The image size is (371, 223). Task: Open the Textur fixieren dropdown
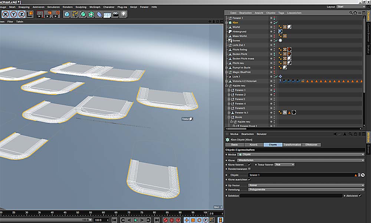pyautogui.click(x=285, y=164)
